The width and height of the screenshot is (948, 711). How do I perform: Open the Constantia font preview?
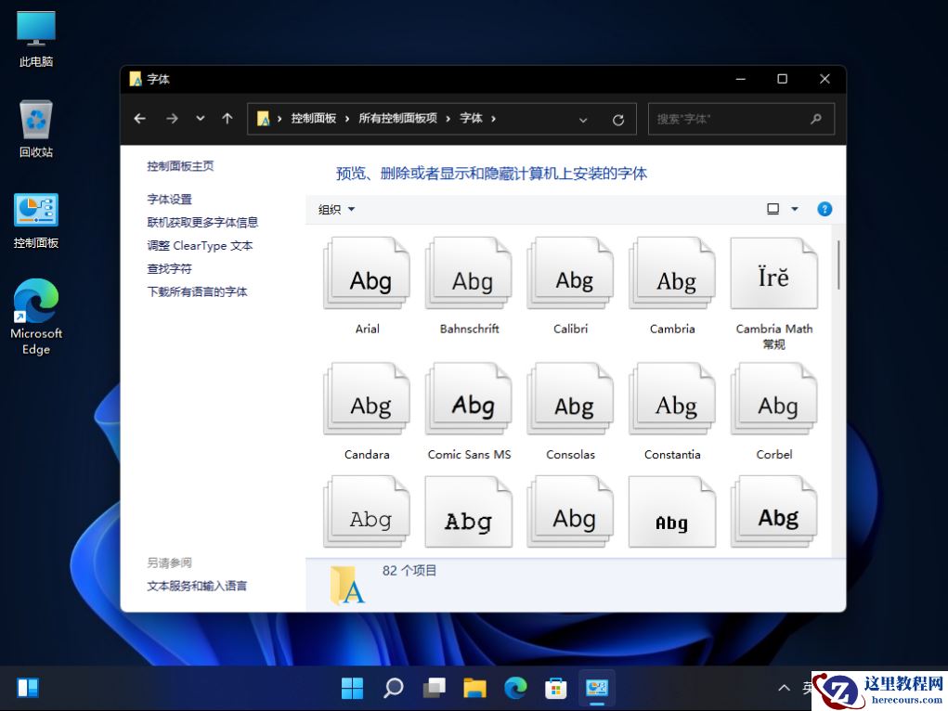pos(671,398)
